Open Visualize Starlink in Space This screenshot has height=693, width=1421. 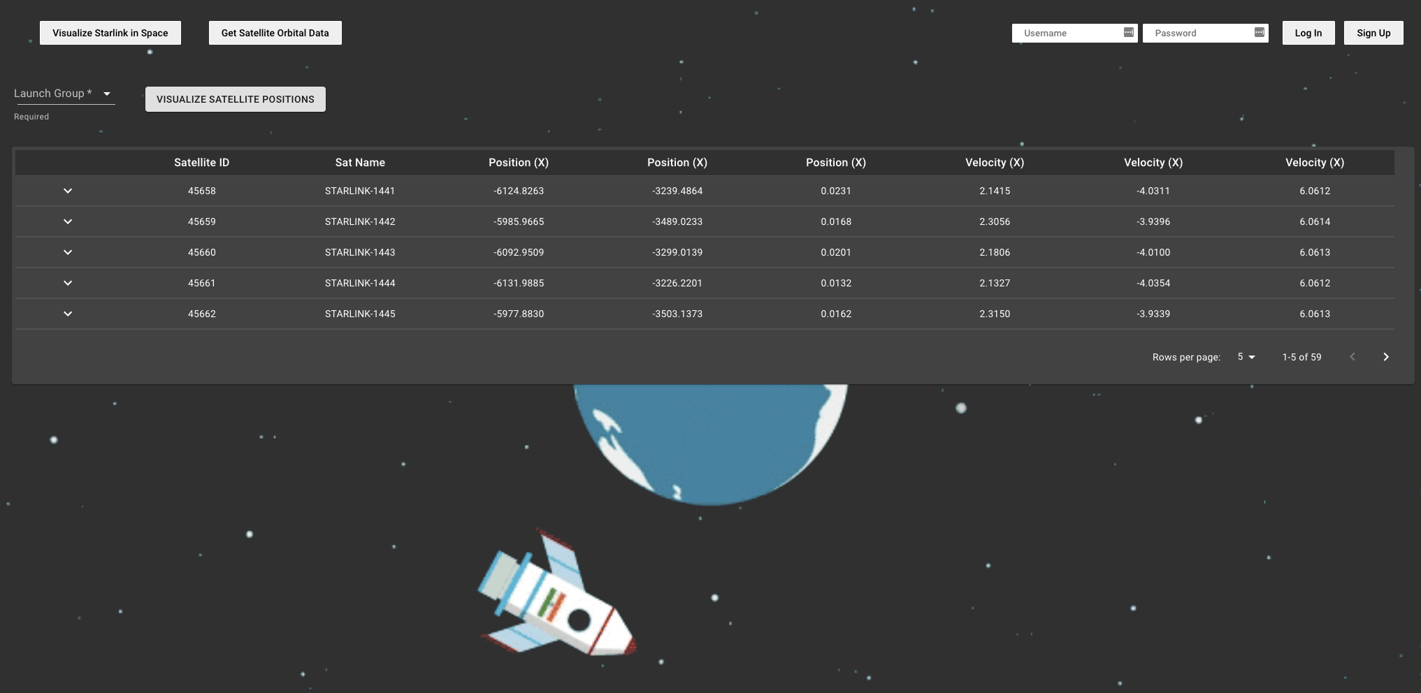click(x=110, y=32)
